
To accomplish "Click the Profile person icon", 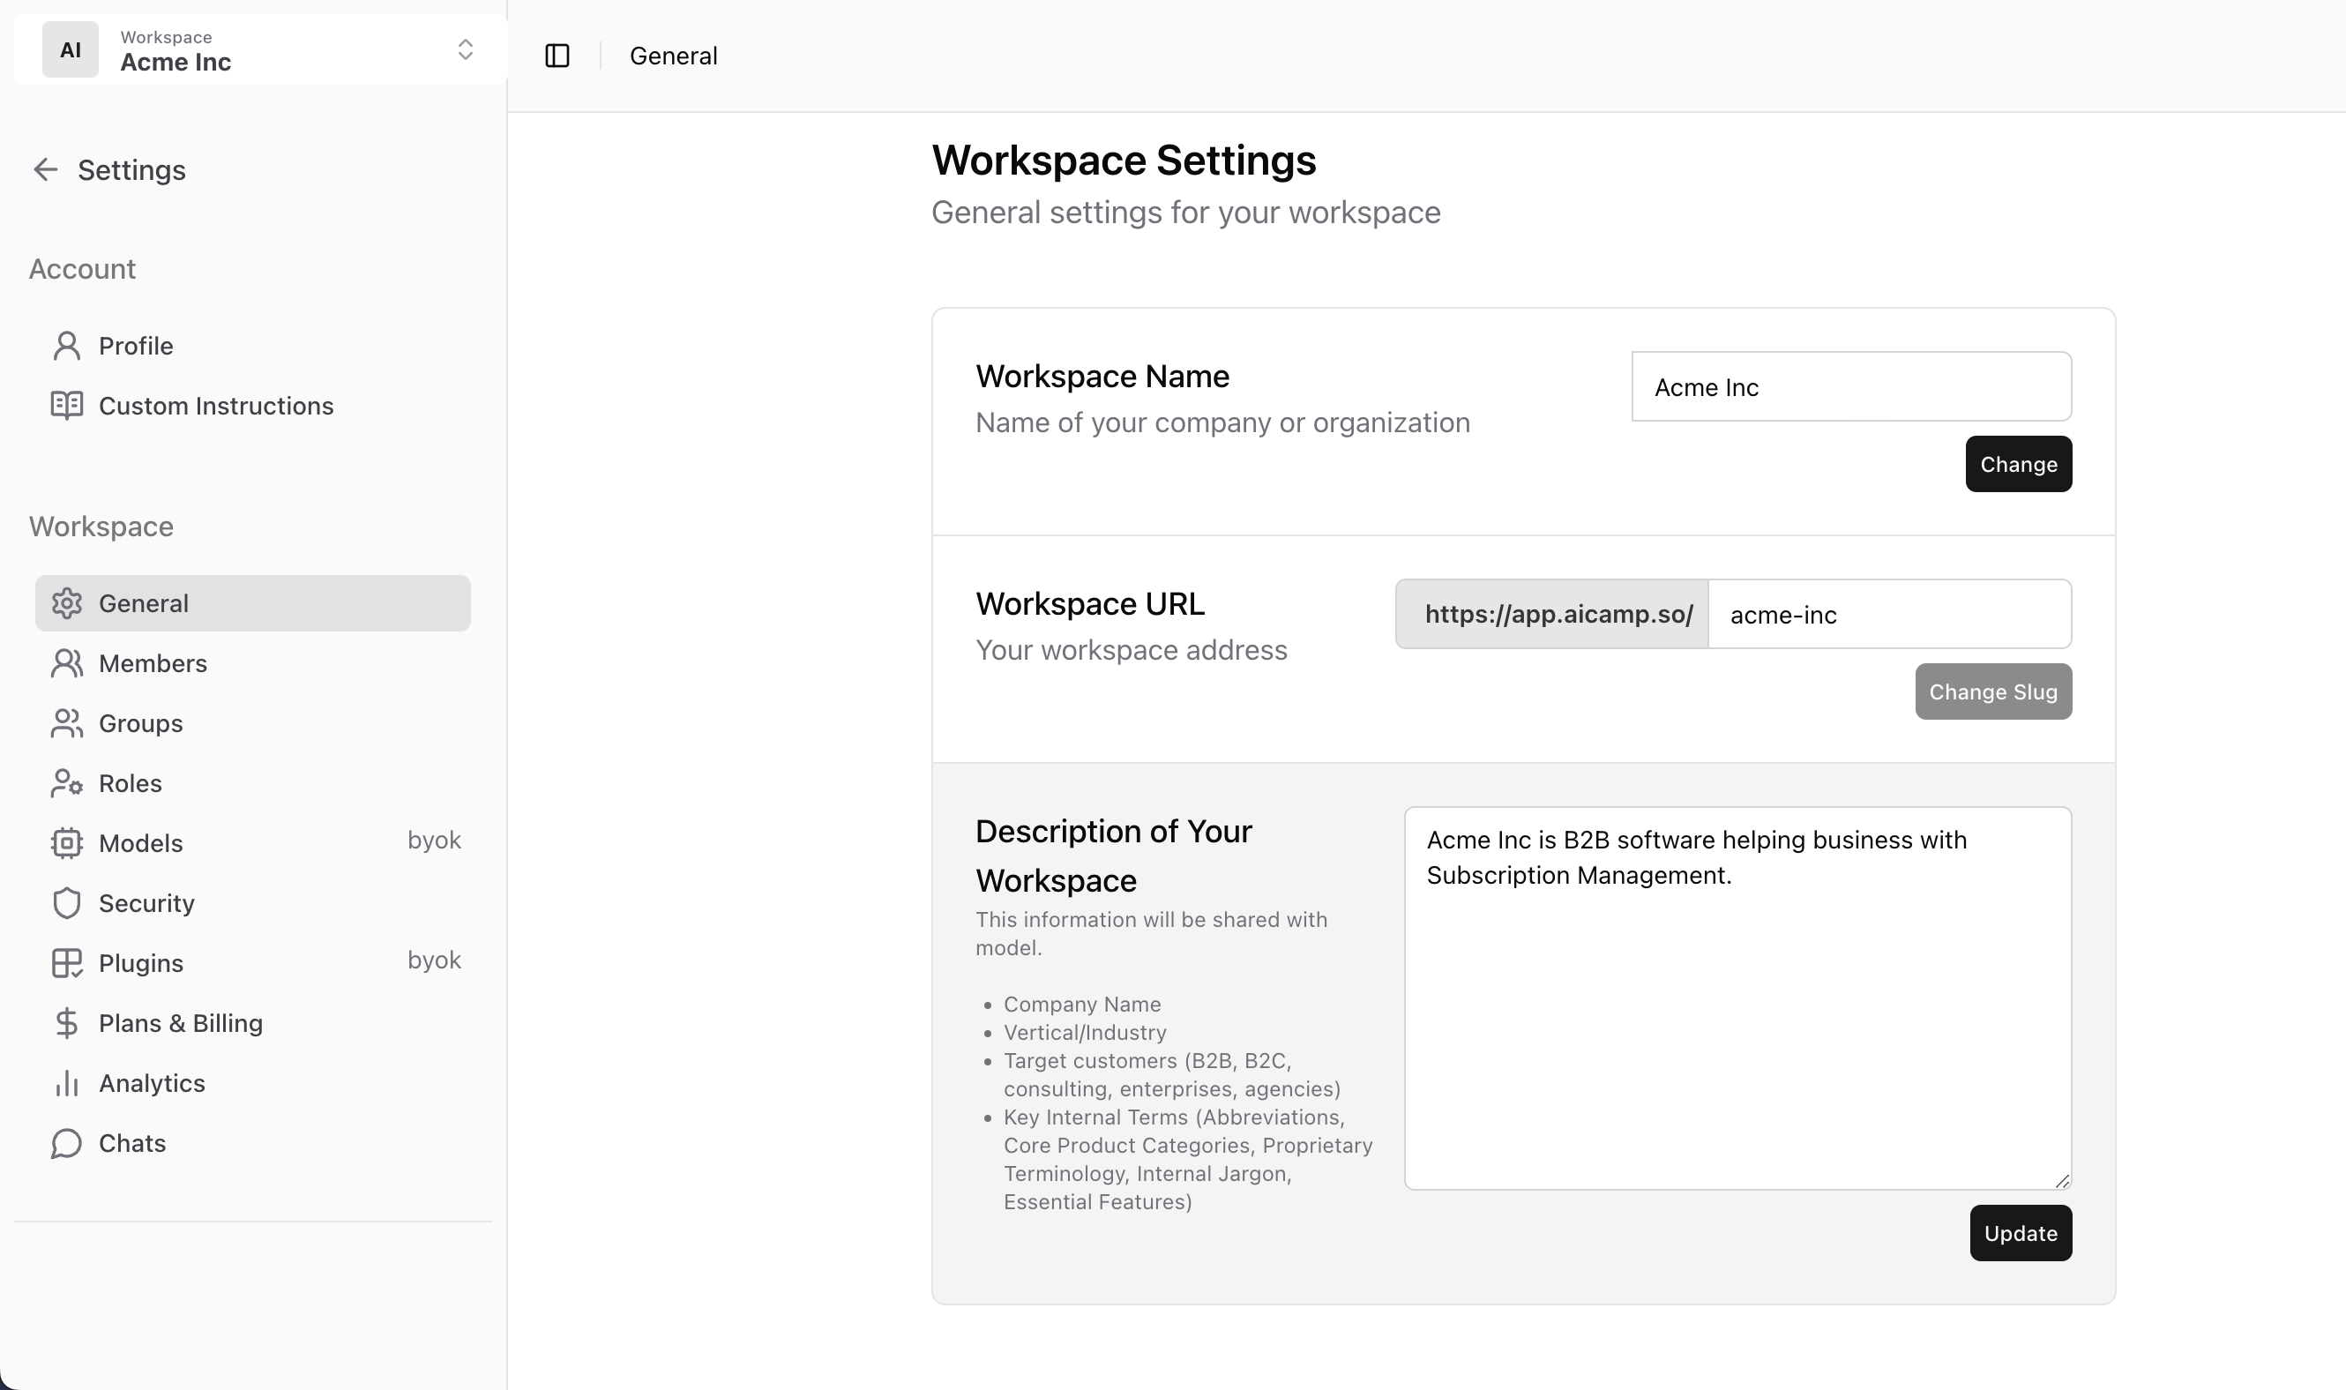I will tap(66, 346).
